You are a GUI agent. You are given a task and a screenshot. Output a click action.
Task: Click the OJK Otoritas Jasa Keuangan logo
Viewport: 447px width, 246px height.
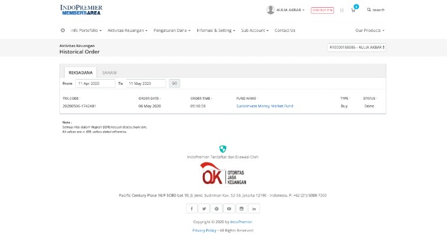pyautogui.click(x=223, y=174)
